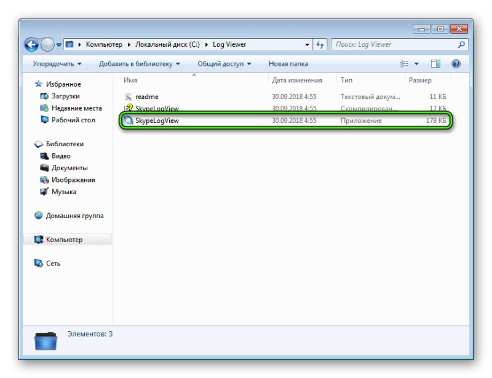This screenshot has width=492, height=378.
Task: Open the Изображения library
Action: tap(73, 179)
